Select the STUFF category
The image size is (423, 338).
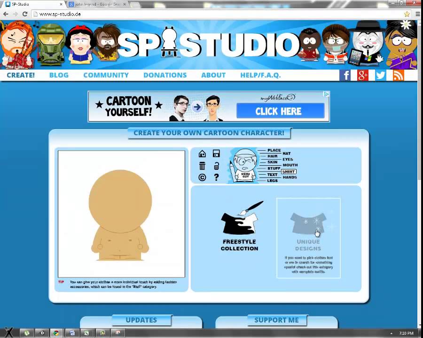[x=274, y=168]
